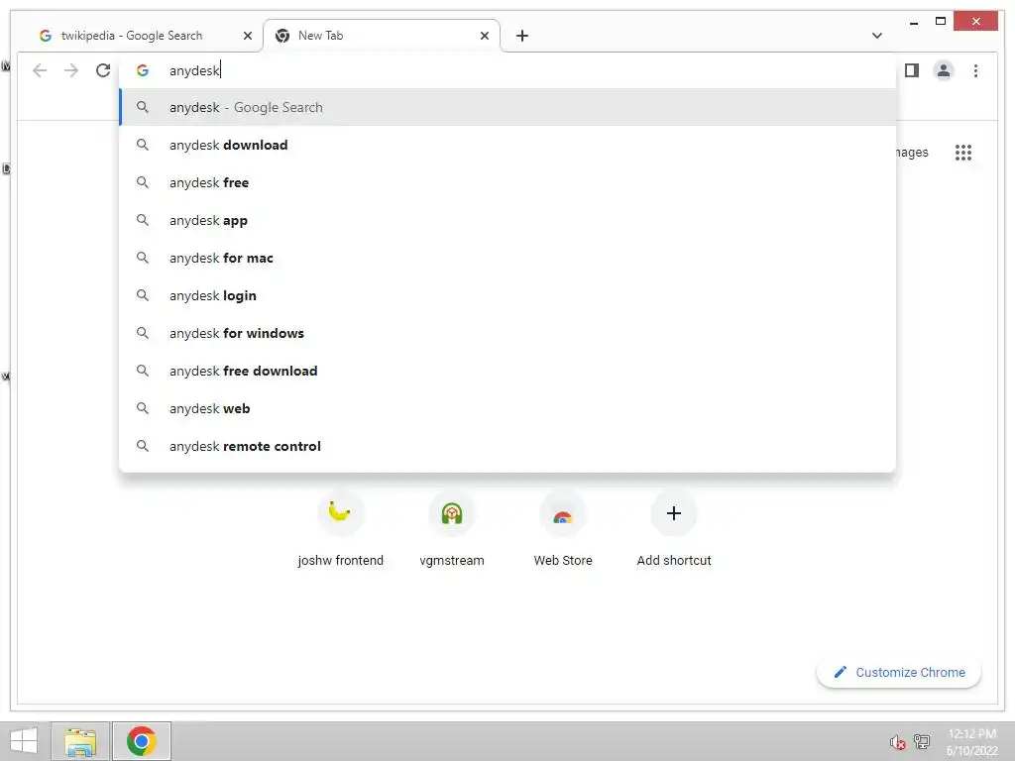Choose the anydesk free download suggestion

coord(508,371)
